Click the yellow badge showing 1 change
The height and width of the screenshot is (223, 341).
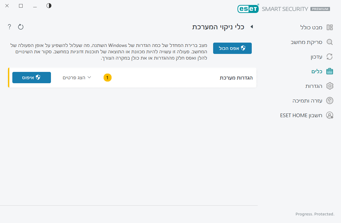click(x=107, y=77)
